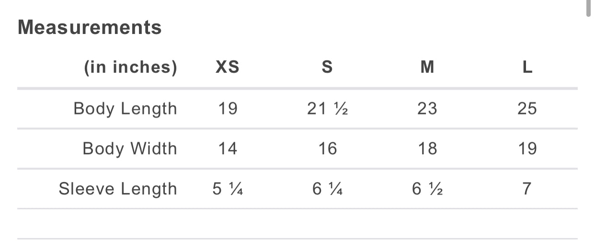The height and width of the screenshot is (250, 595).
Task: Click the XS body width value 14
Action: click(x=228, y=148)
